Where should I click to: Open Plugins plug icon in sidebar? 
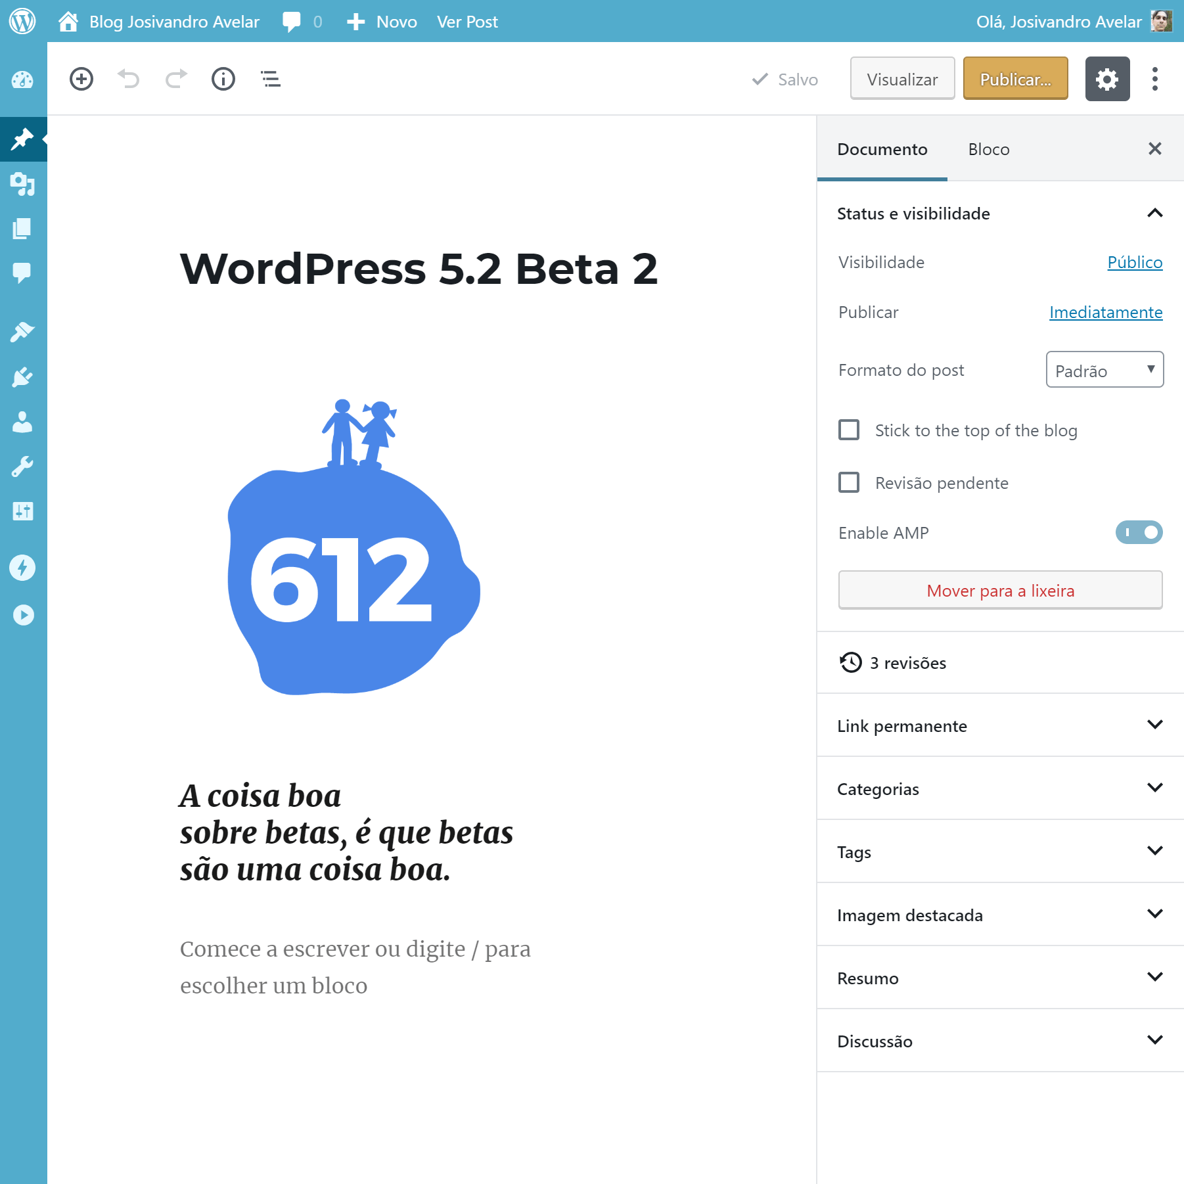pyautogui.click(x=22, y=376)
